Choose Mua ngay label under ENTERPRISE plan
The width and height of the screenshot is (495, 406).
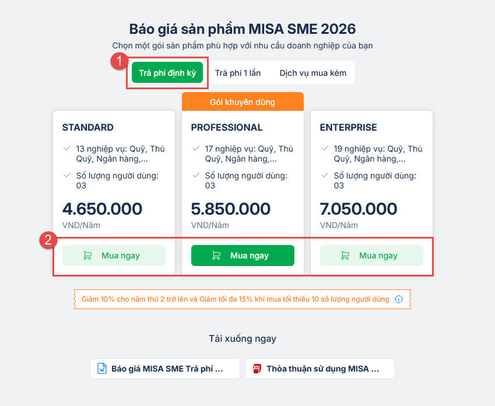click(x=378, y=256)
